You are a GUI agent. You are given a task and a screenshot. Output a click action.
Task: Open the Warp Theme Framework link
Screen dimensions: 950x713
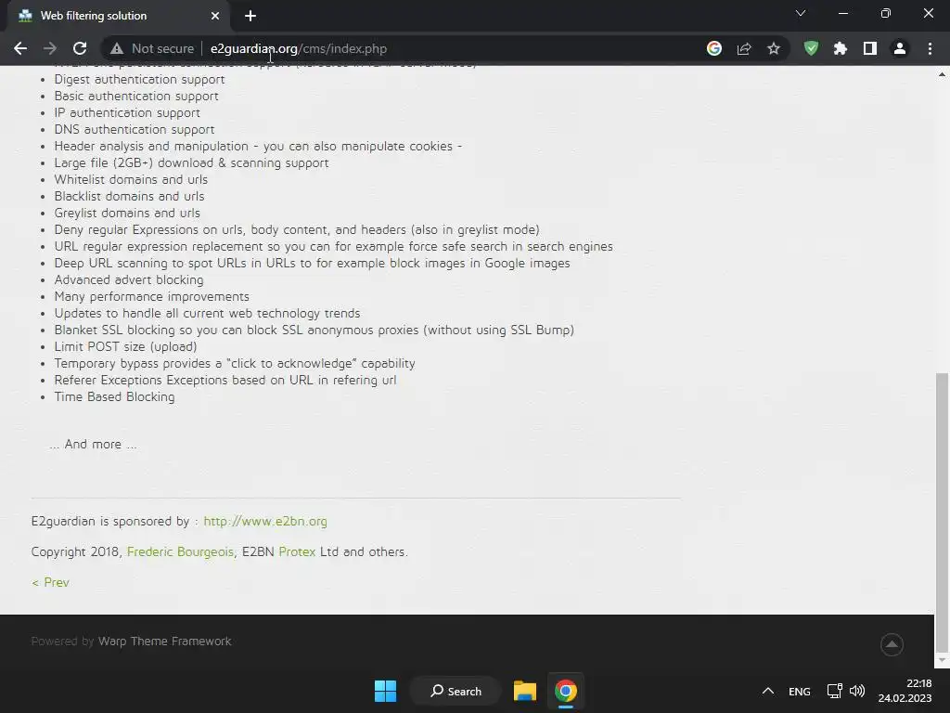click(x=165, y=641)
